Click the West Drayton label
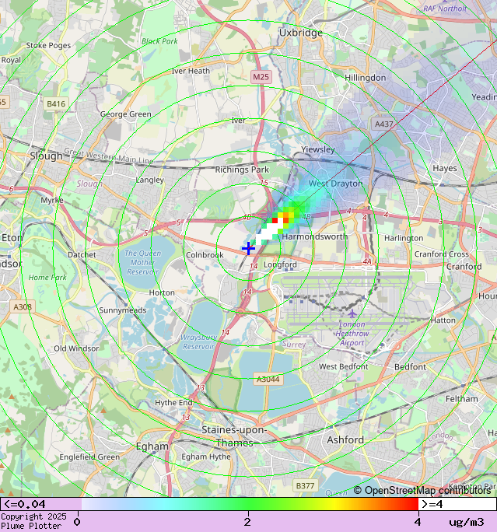Viewport: 497px width, 532px height. [335, 184]
